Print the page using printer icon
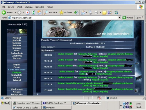 (x=90, y=13)
